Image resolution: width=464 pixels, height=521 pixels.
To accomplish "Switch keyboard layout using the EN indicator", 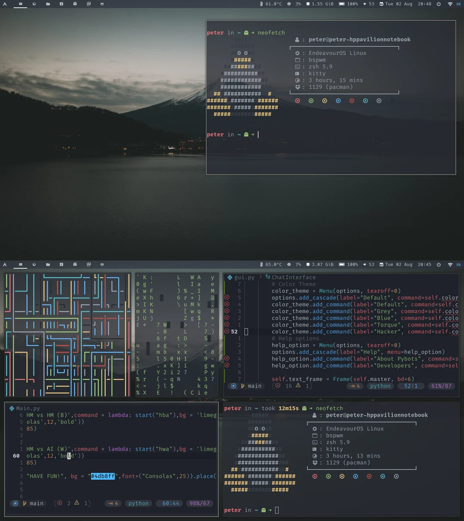I will (458, 4).
